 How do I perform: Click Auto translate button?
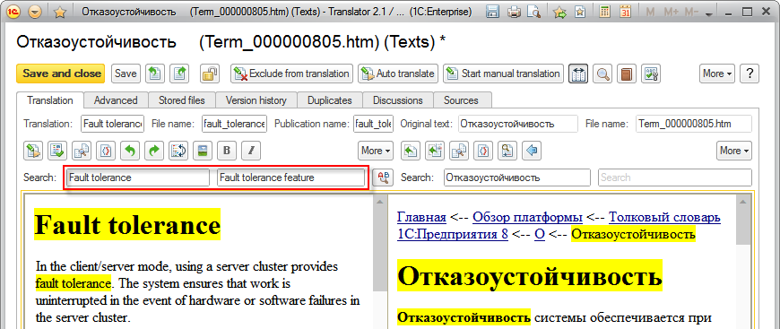tap(398, 74)
